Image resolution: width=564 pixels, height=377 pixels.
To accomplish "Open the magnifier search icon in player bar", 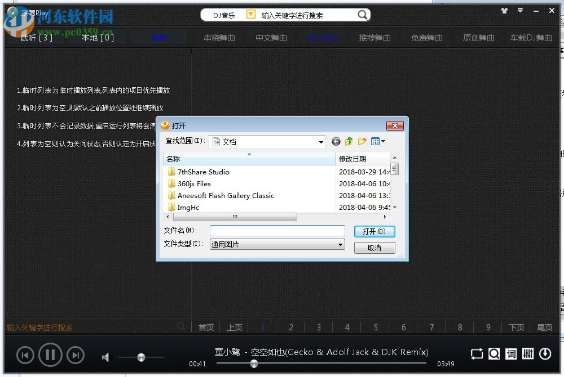I will pos(495,354).
